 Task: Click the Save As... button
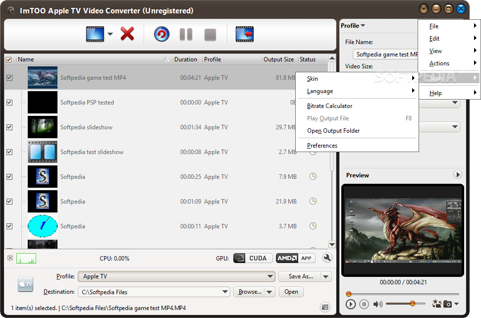click(300, 276)
